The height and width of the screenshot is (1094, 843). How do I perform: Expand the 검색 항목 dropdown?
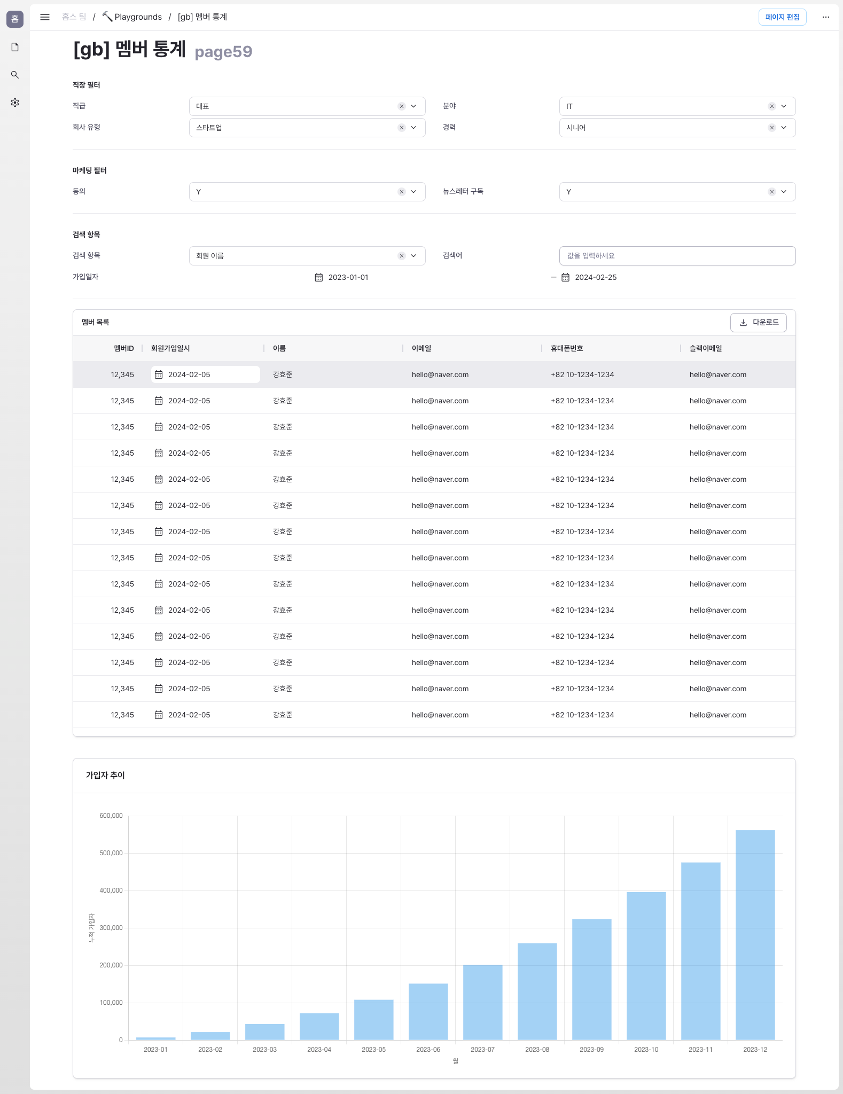[413, 256]
